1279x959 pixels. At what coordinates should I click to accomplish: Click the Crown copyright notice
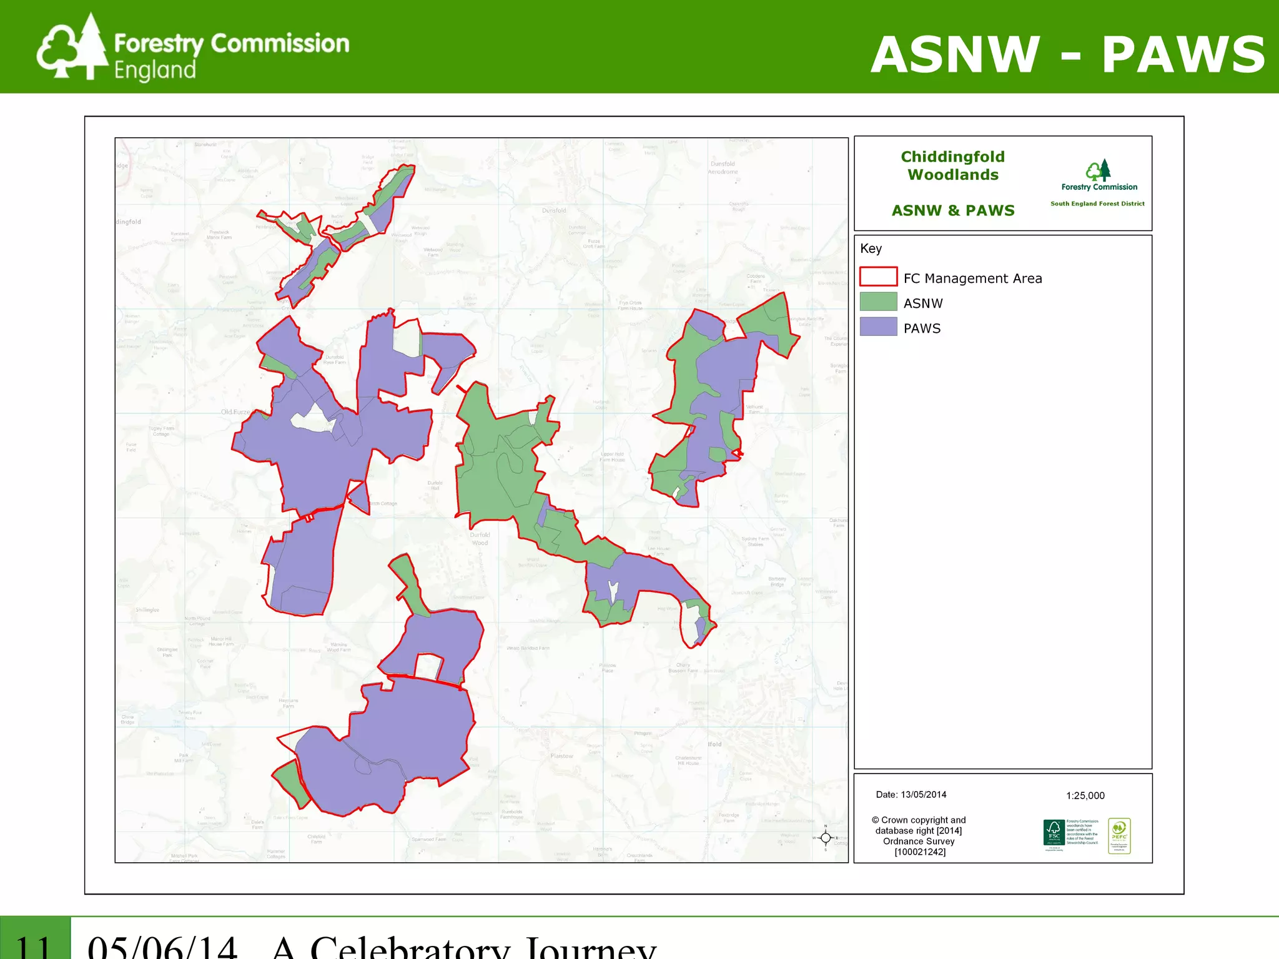pos(919,835)
